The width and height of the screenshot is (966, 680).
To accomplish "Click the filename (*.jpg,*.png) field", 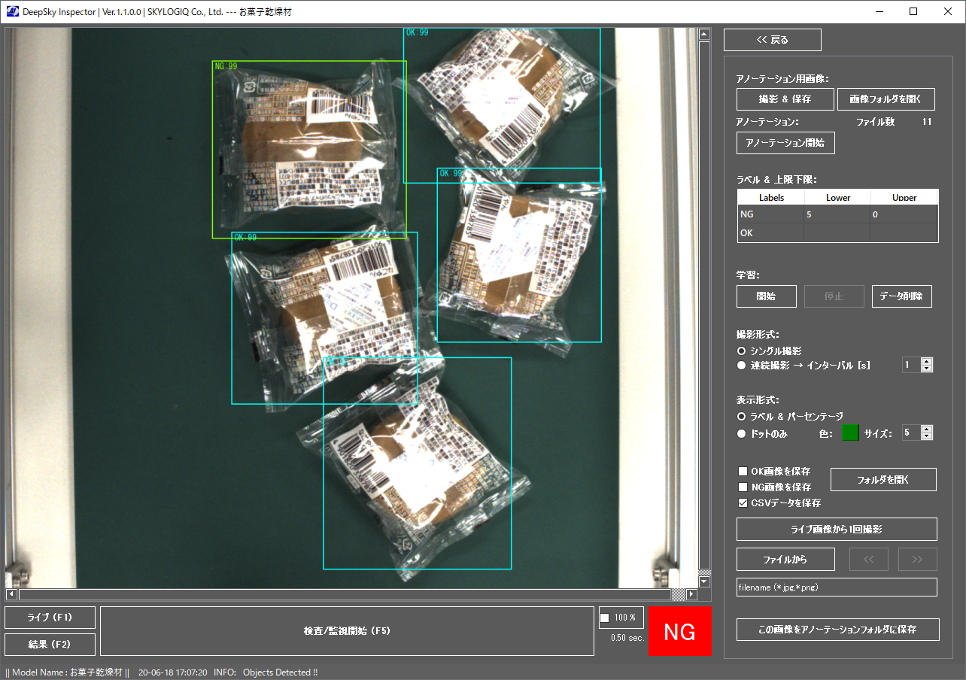I will tap(837, 587).
